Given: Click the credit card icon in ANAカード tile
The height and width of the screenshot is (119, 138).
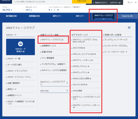Looking at the screenshot, I should point(20,44).
